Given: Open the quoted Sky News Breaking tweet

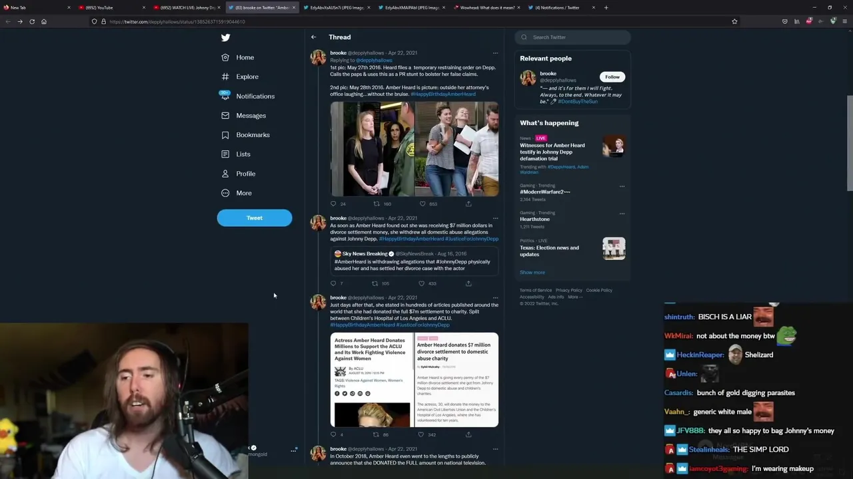Looking at the screenshot, I should pyautogui.click(x=415, y=261).
